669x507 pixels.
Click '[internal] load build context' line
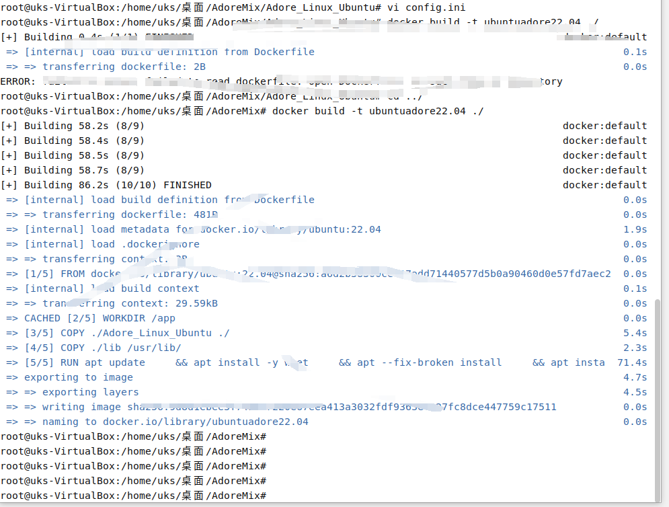point(103,289)
